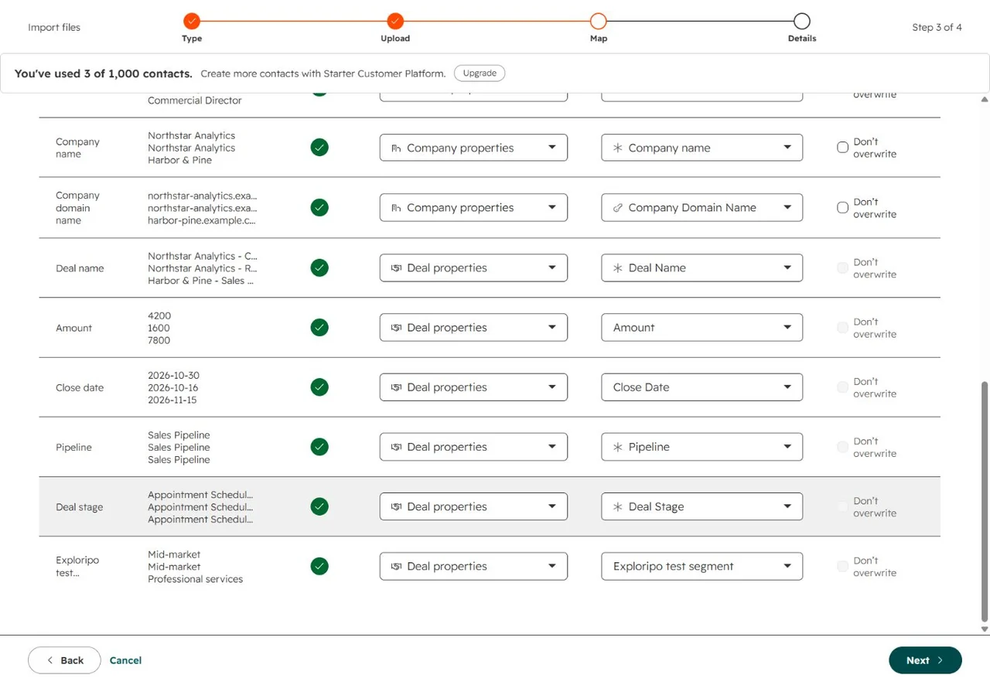Click green checkmark in Company name row
This screenshot has width=990, height=685.
point(319,148)
